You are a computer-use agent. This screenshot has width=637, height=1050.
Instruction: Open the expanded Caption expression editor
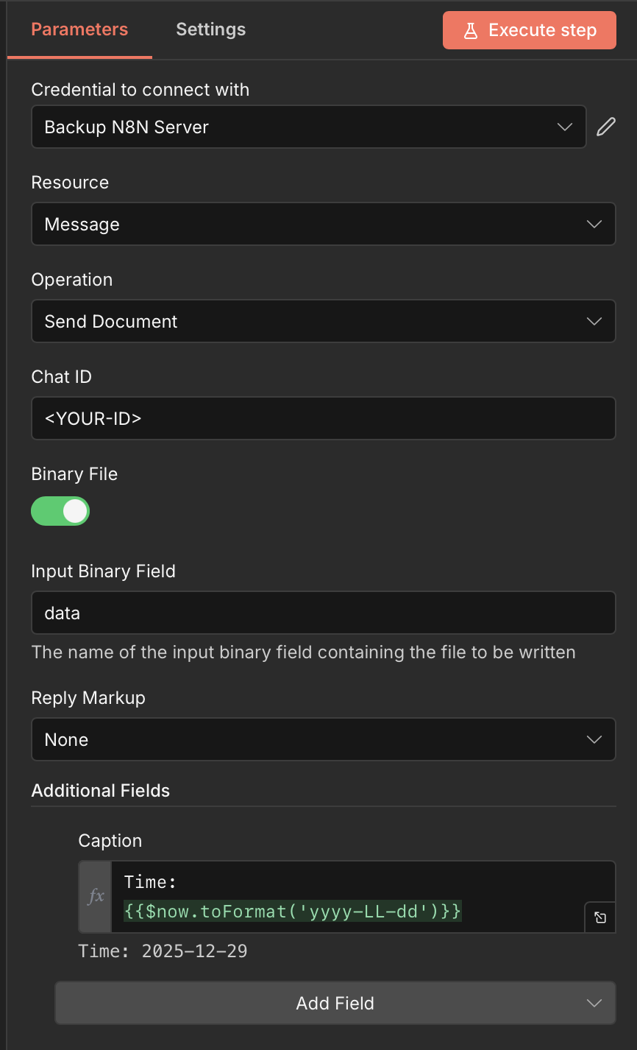[x=600, y=917]
